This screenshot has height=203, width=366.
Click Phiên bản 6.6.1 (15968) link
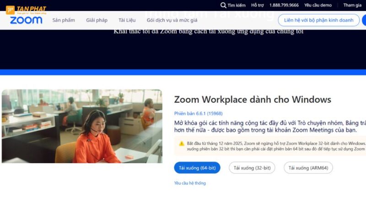click(x=199, y=113)
